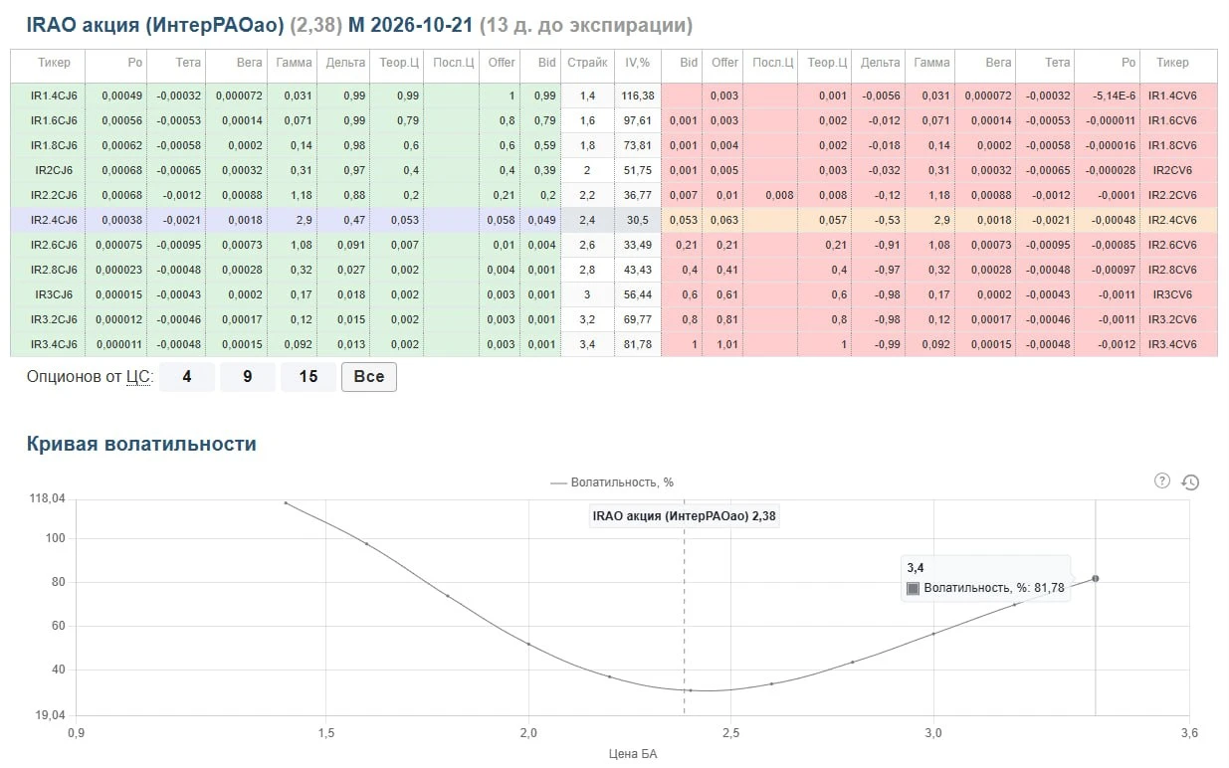Select put ticker IR3.2CV6
The height and width of the screenshot is (768, 1229).
[1172, 319]
